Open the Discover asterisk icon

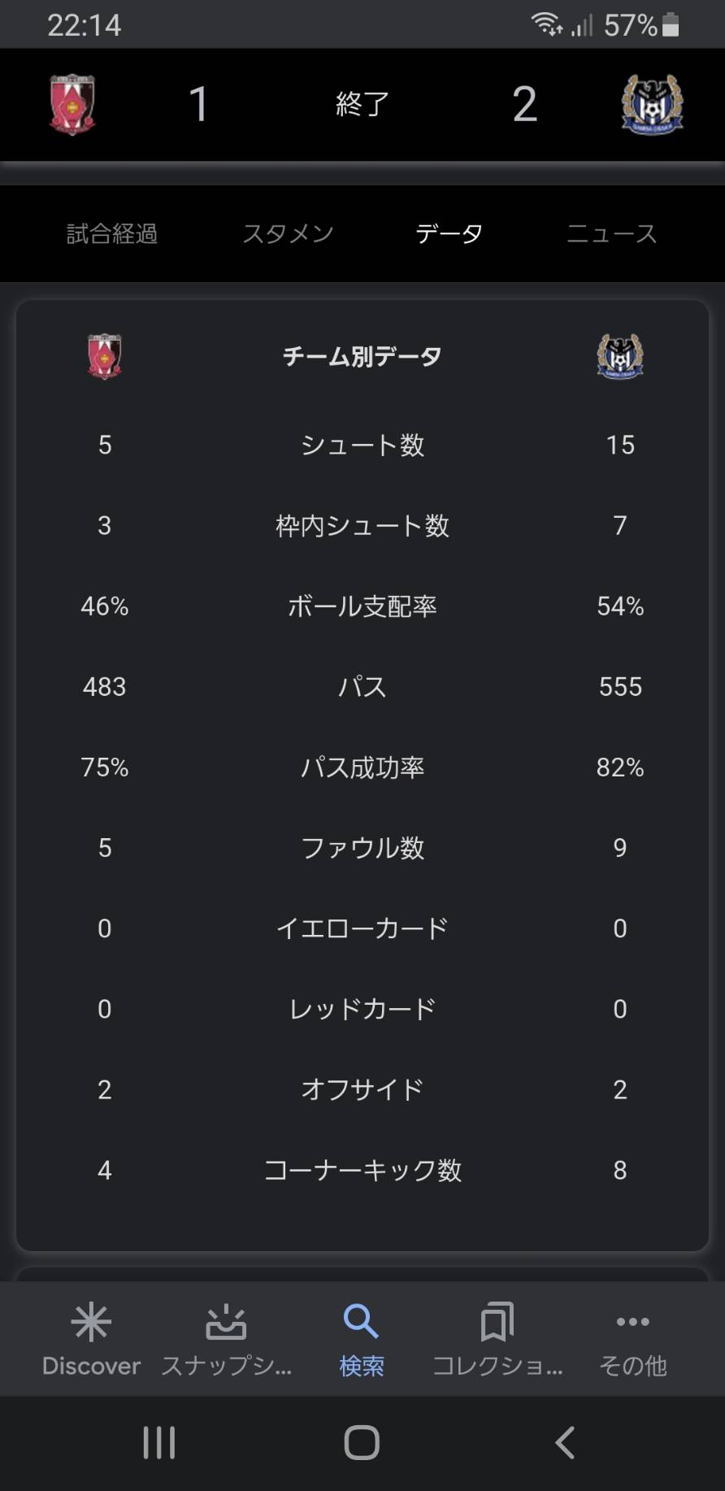coord(91,1322)
